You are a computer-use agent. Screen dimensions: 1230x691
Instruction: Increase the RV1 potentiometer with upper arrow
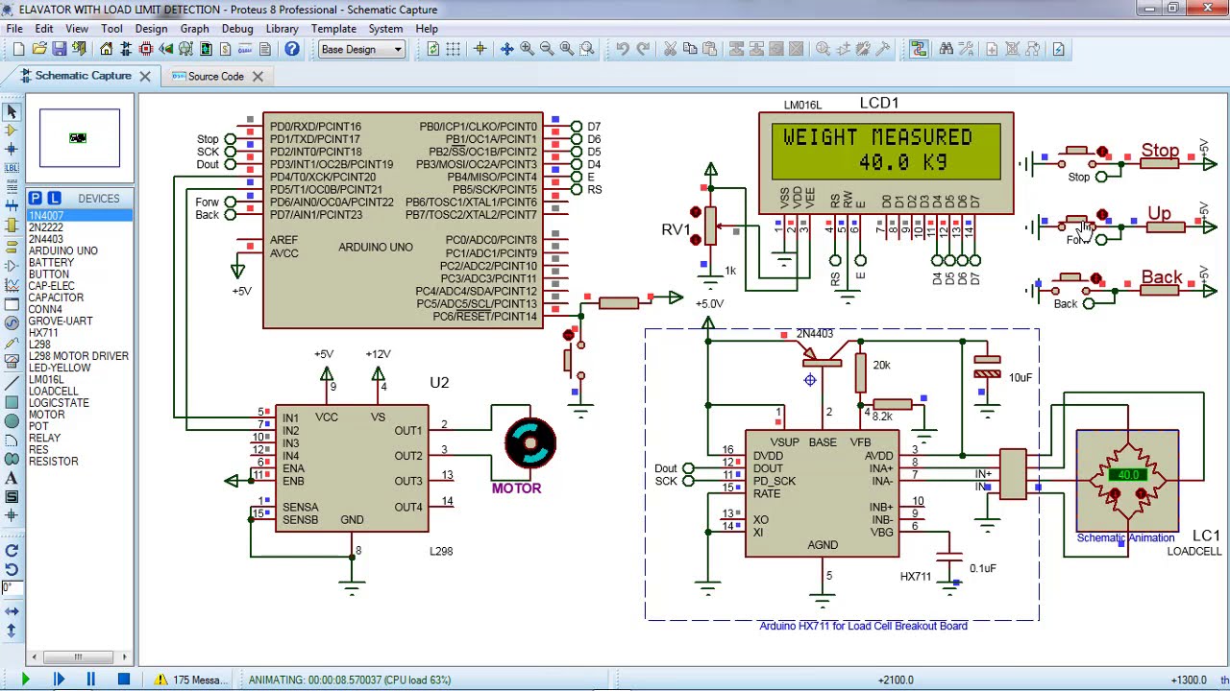(x=695, y=212)
